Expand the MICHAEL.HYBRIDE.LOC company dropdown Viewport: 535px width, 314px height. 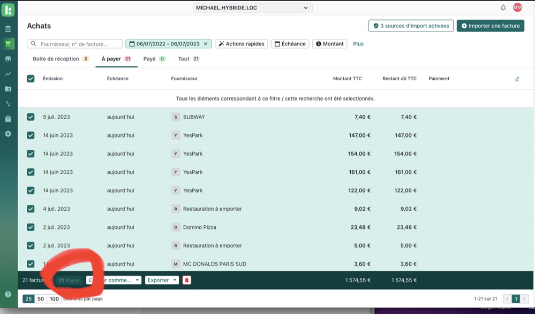pyautogui.click(x=252, y=8)
